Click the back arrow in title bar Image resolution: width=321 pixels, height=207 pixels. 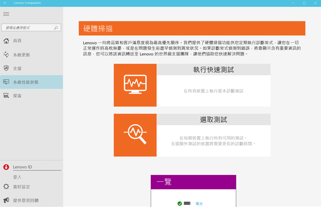click(x=5, y=3)
